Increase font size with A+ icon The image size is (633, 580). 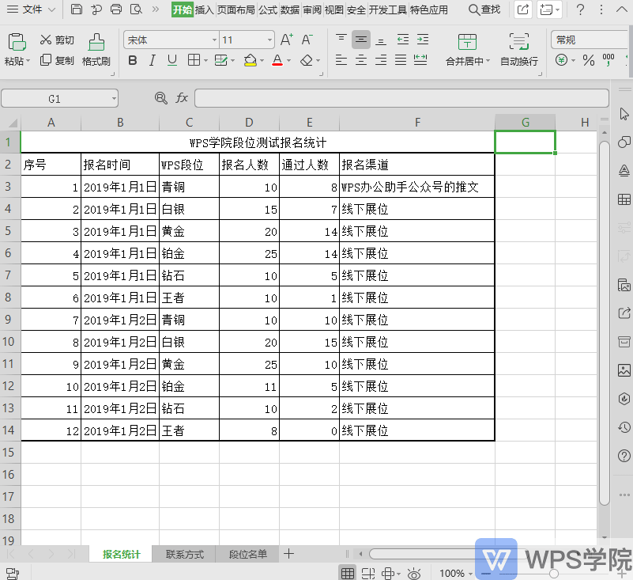(x=287, y=40)
